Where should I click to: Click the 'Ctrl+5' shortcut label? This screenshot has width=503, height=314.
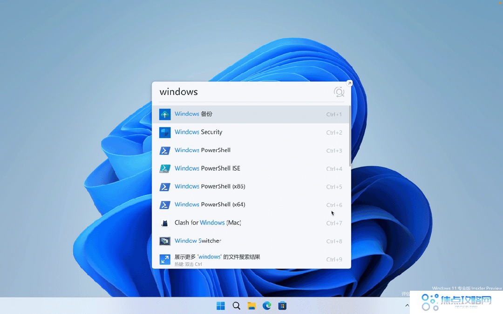pos(334,187)
